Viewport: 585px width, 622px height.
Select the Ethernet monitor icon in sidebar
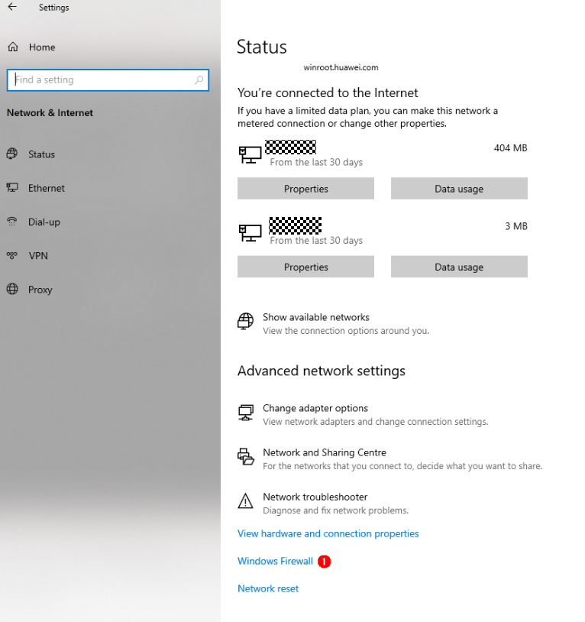(12, 188)
